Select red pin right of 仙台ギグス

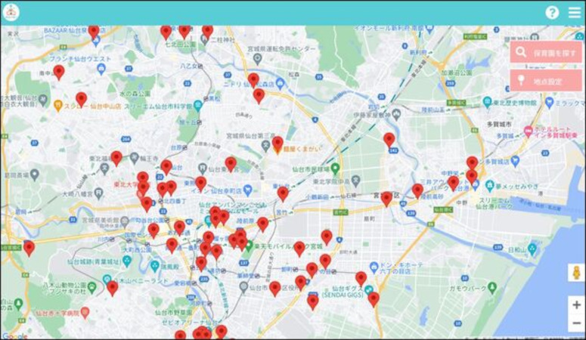point(374,298)
